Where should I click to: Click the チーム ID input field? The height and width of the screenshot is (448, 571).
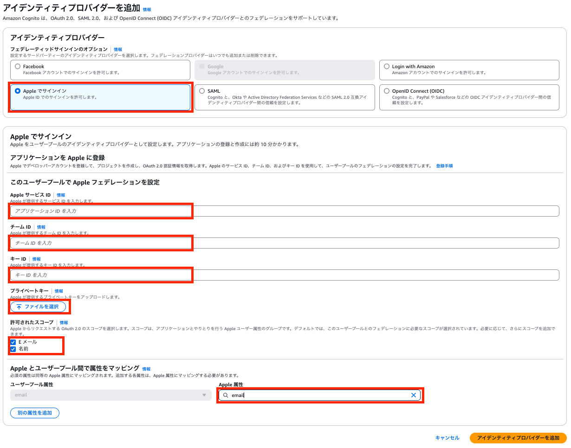pos(101,243)
